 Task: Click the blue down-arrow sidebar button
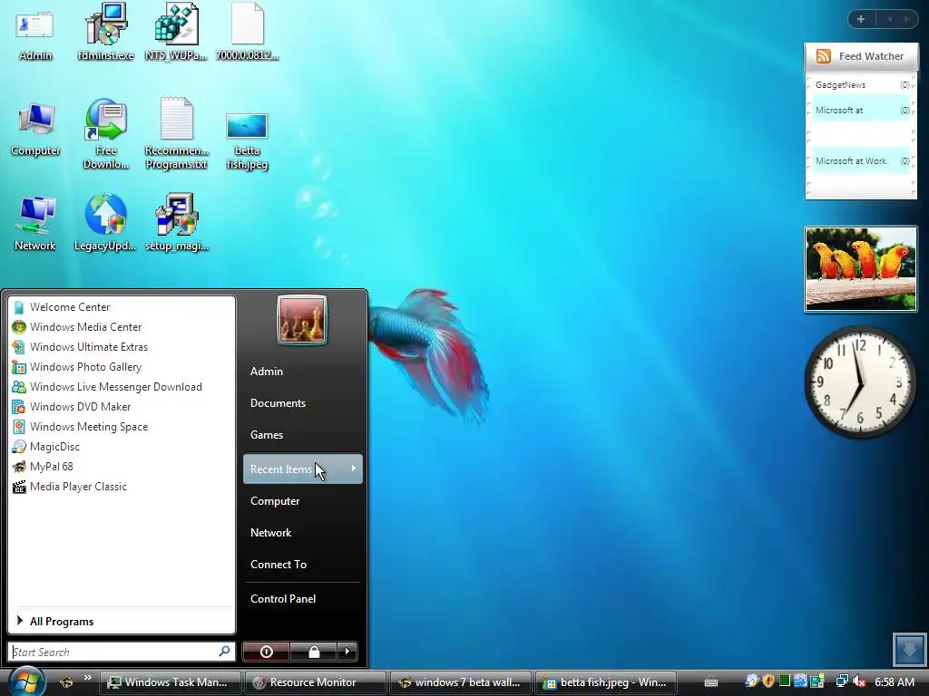coord(909,649)
